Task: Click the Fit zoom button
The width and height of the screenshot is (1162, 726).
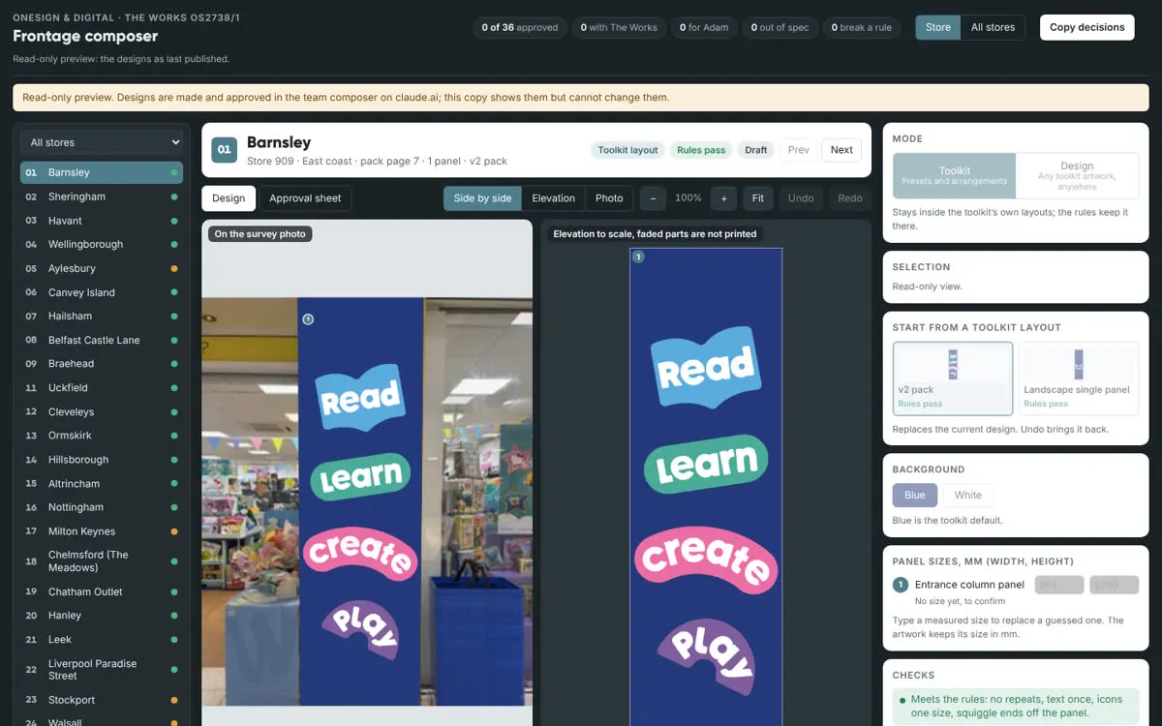Action: pos(758,198)
